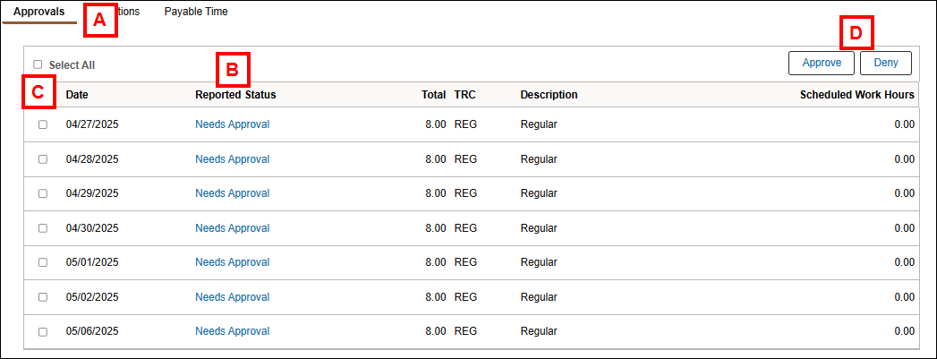Image resolution: width=937 pixels, height=359 pixels.
Task: Tick the checkbox for 04/28/2025
Action: 42,159
